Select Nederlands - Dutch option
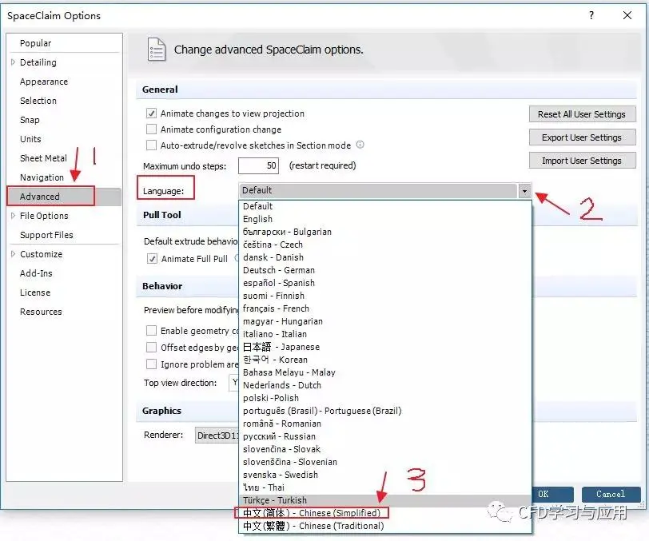Image resolution: width=649 pixels, height=541 pixels. 385,385
